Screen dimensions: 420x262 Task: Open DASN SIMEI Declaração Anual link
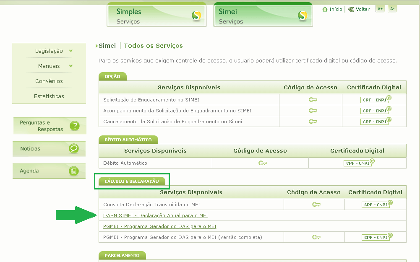tap(155, 215)
